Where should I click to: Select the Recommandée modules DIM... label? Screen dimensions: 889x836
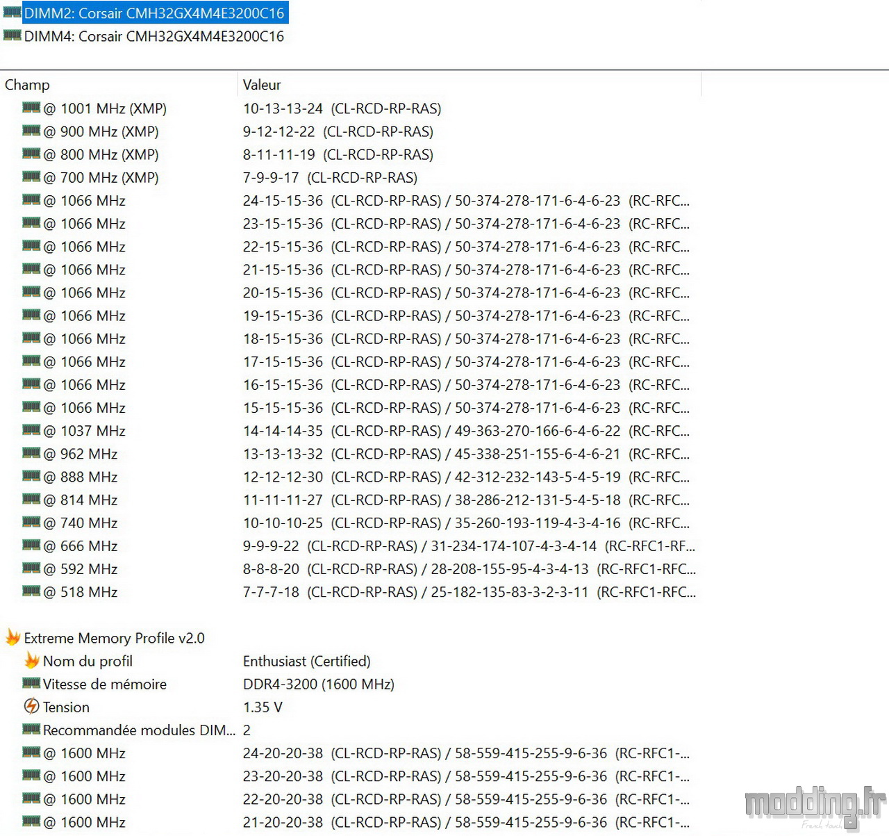pos(139,730)
